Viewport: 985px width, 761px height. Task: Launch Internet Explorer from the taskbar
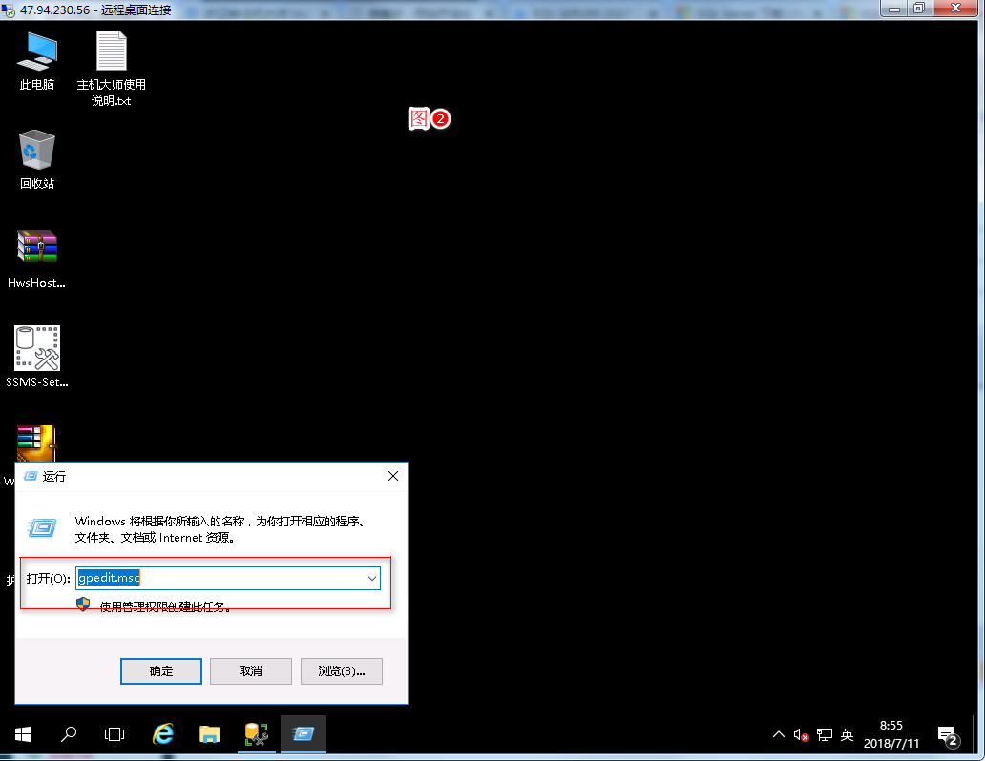[x=164, y=733]
